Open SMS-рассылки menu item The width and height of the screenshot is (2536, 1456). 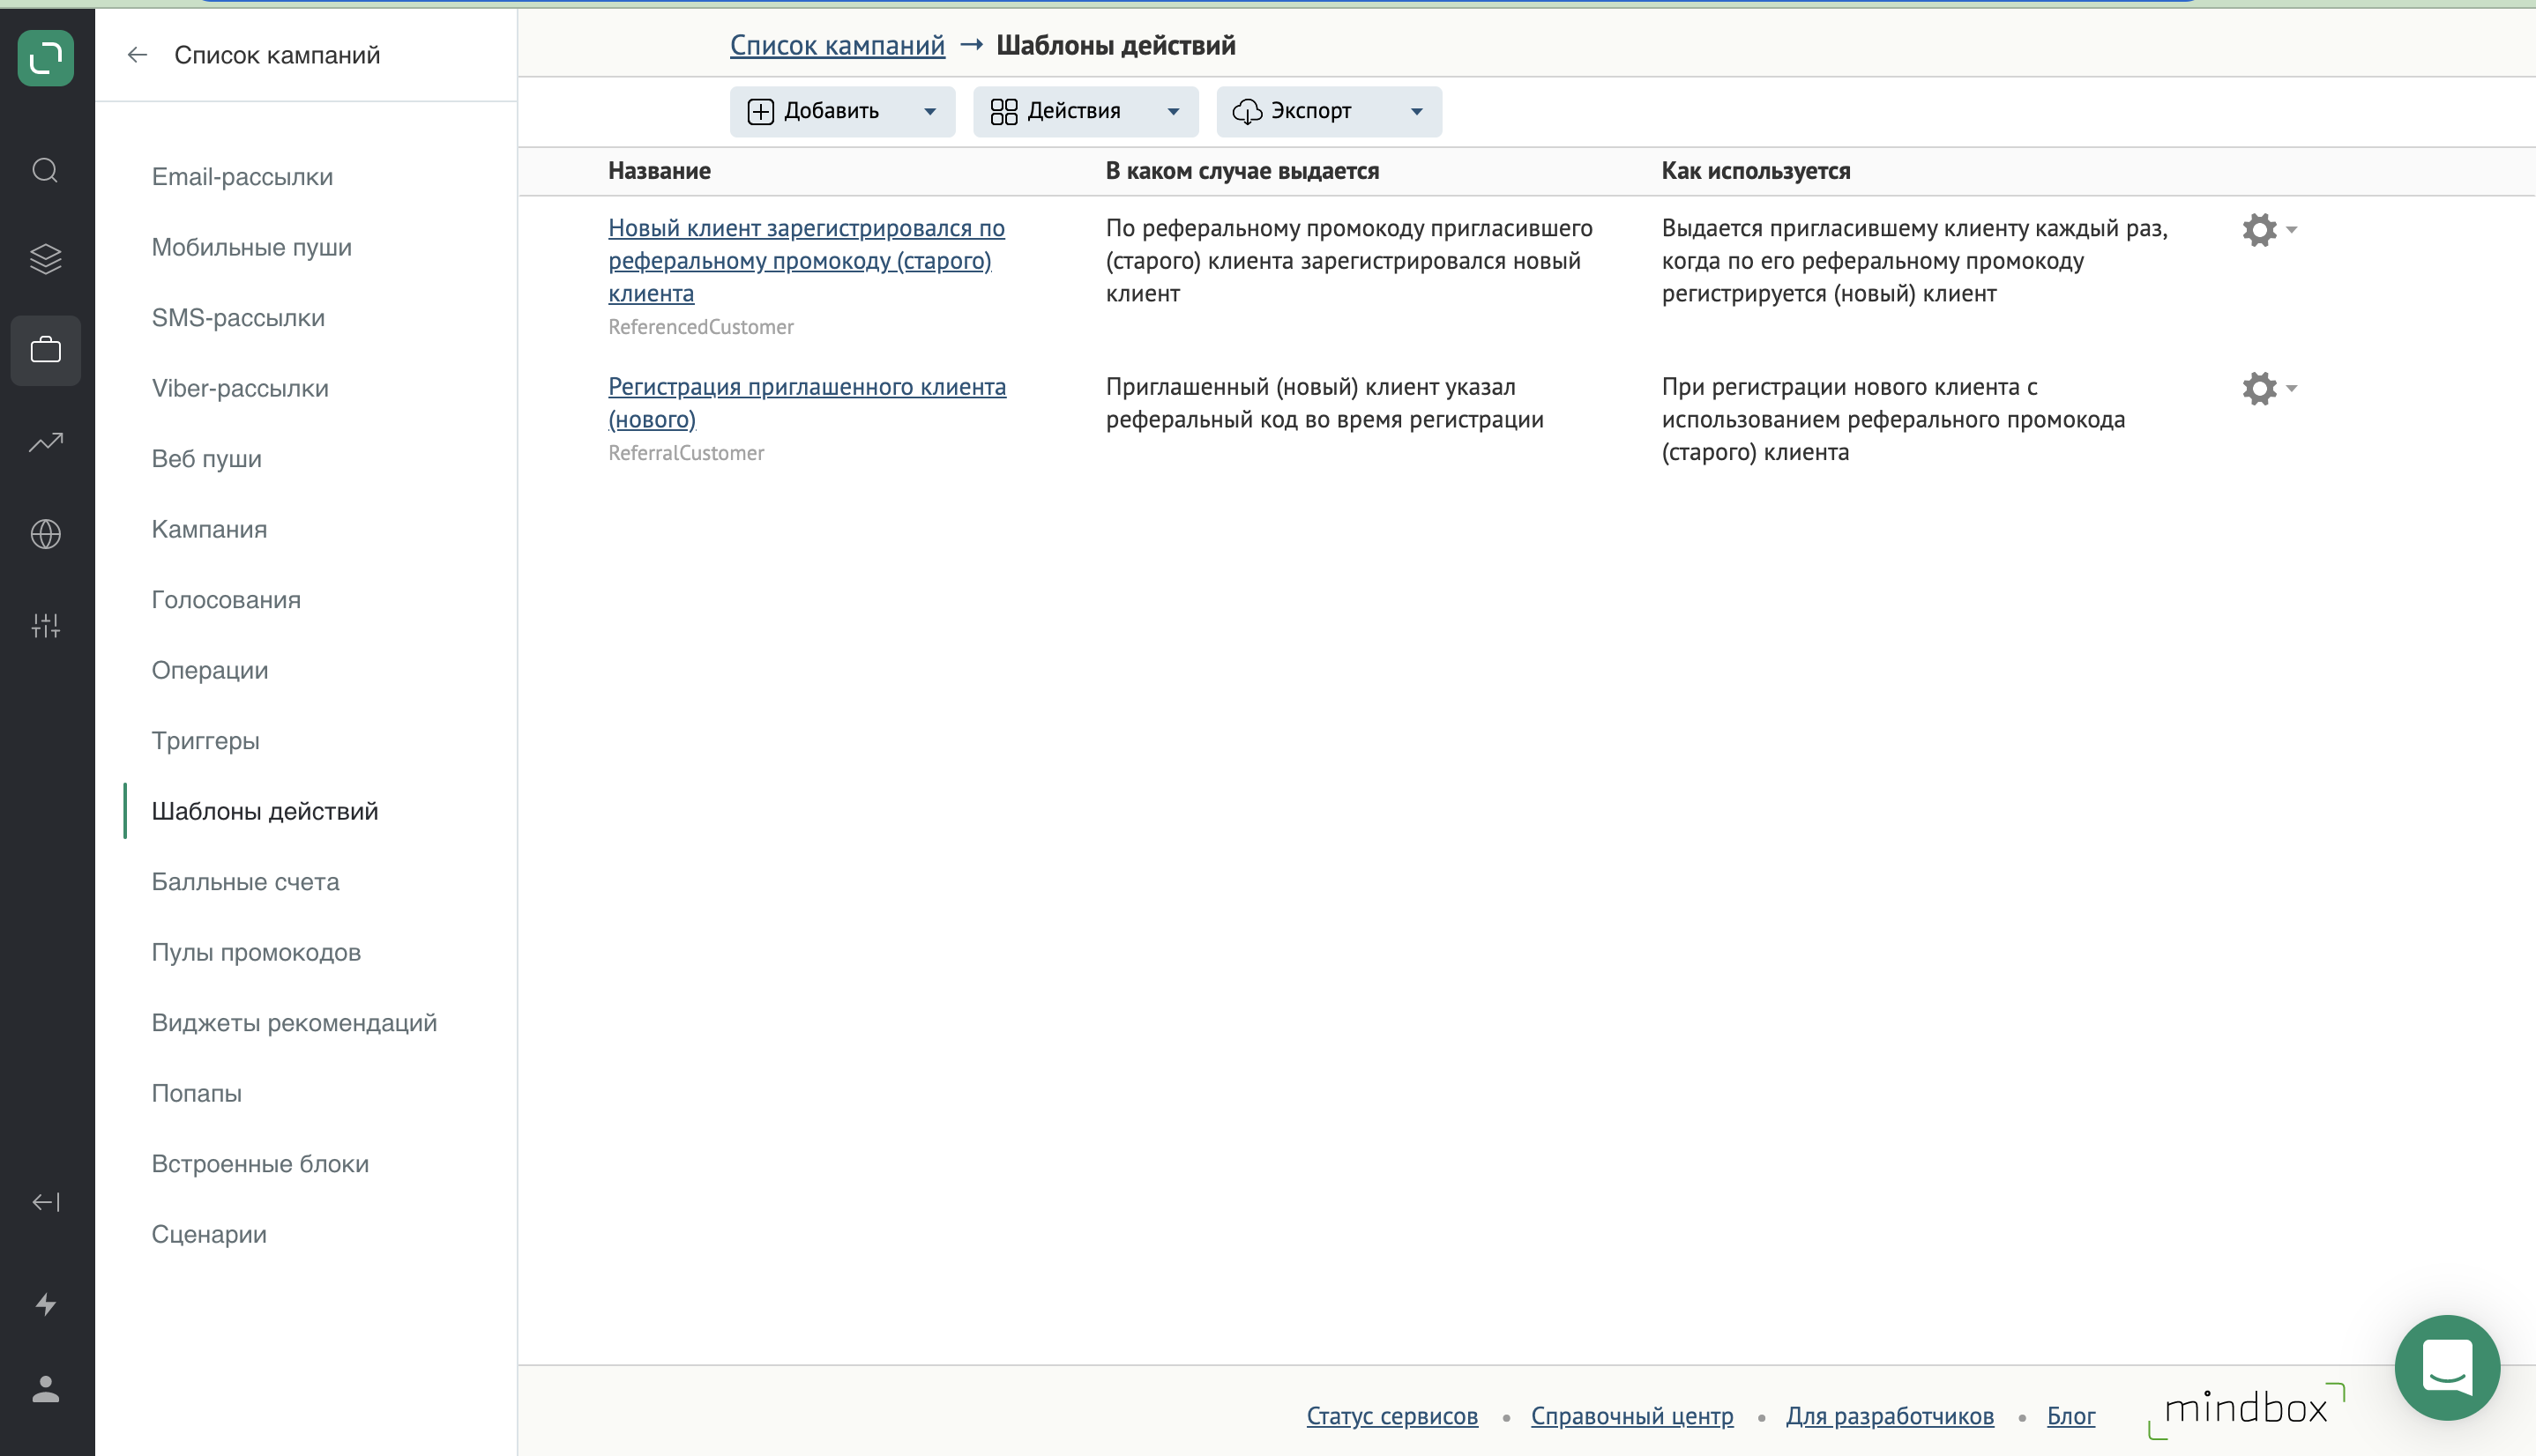pos(238,318)
